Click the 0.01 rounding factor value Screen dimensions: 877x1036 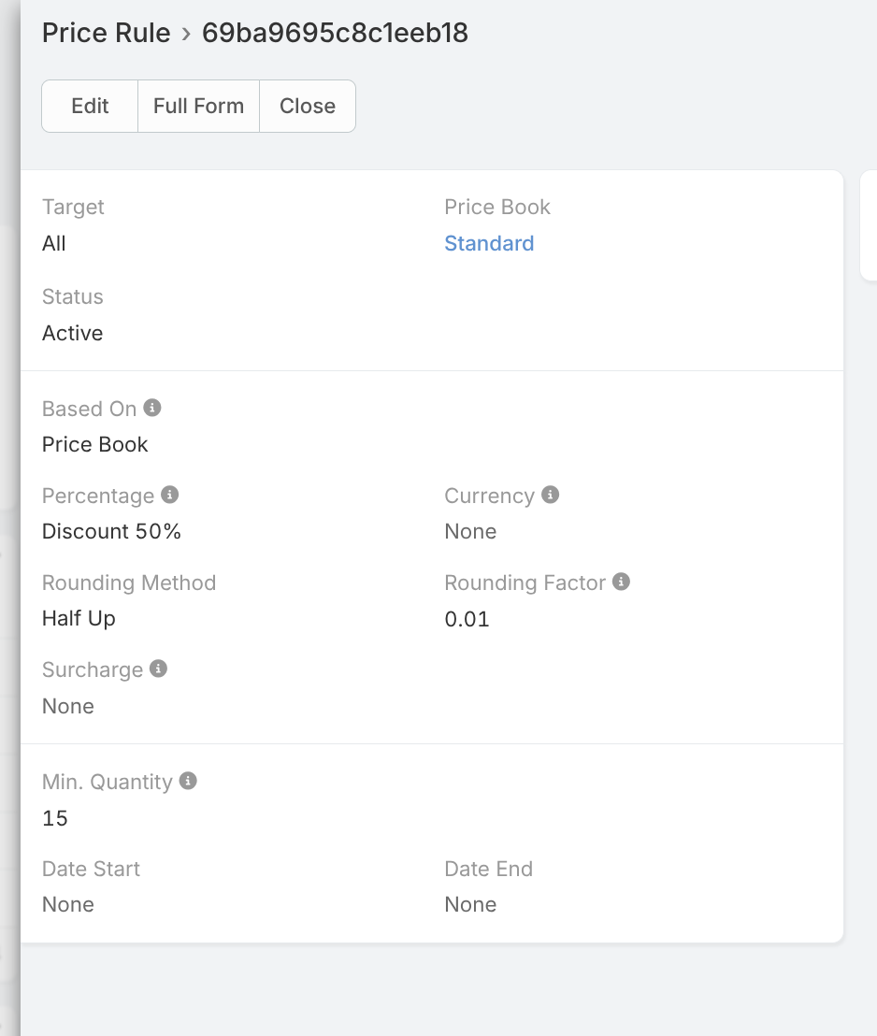tap(467, 619)
